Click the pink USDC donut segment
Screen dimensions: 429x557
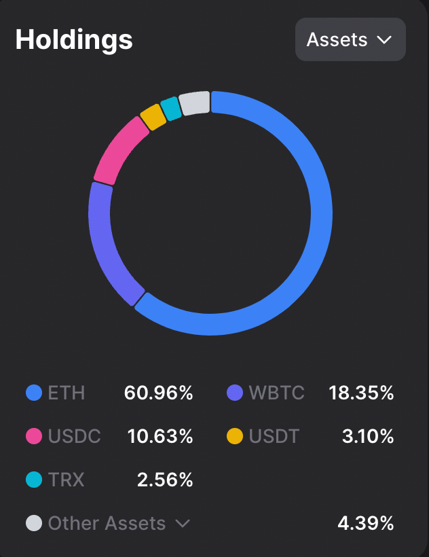click(119, 151)
